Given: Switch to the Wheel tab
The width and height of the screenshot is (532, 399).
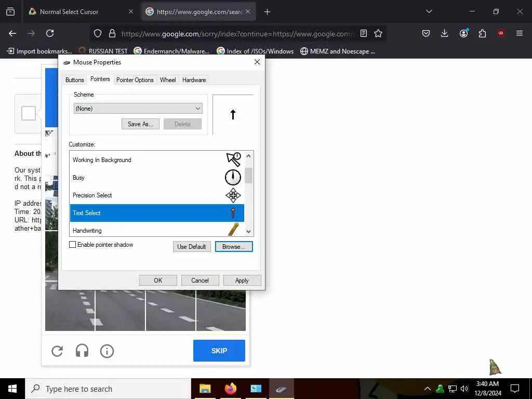Looking at the screenshot, I should 168,79.
